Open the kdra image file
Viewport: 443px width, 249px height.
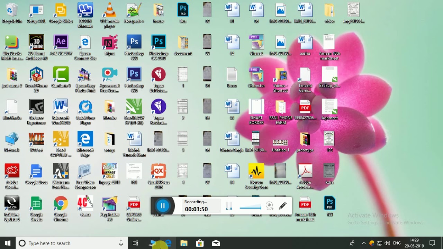[329, 174]
